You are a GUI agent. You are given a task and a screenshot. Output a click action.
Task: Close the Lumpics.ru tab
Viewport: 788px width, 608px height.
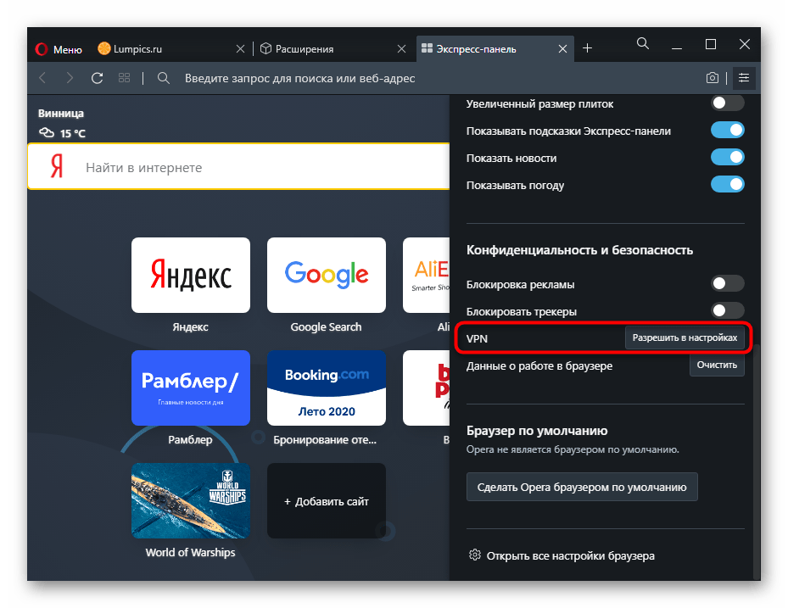coord(240,48)
